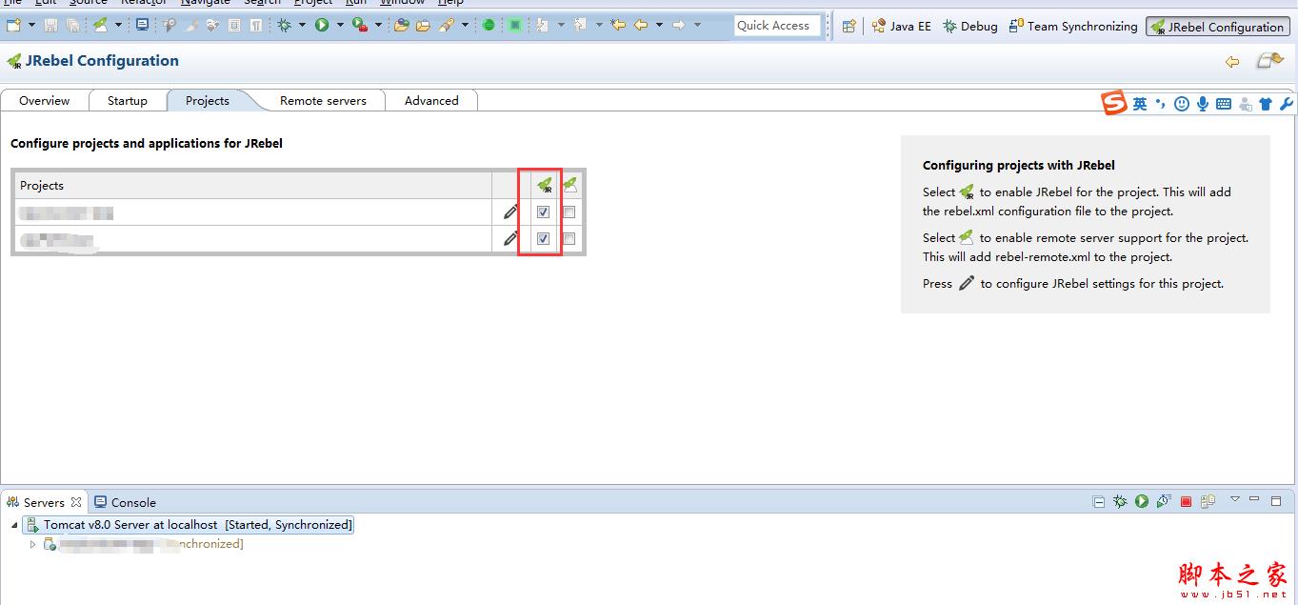Toggle the 英 language mode button

tap(1140, 104)
